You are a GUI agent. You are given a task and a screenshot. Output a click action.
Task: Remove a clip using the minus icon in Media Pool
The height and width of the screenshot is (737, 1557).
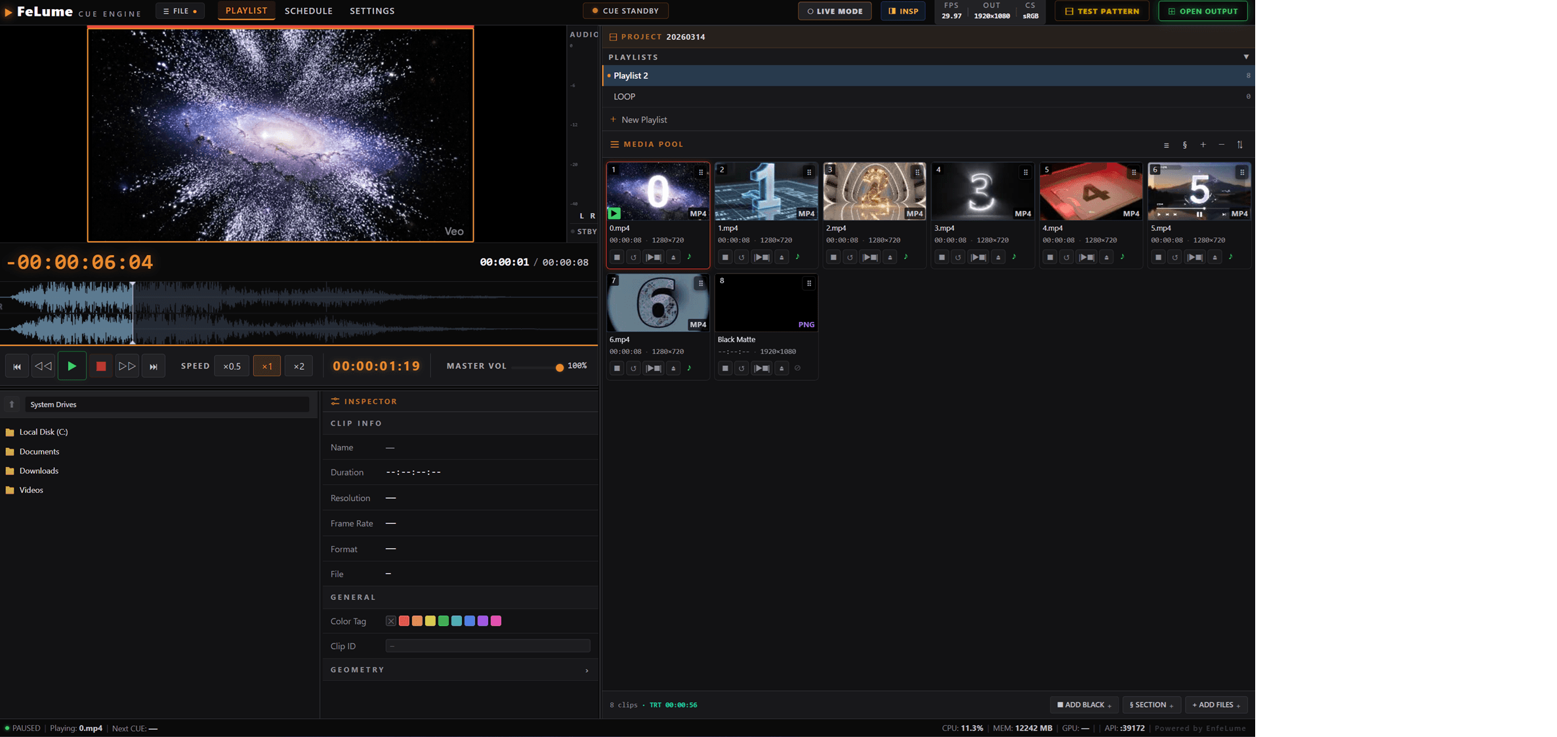click(1221, 144)
